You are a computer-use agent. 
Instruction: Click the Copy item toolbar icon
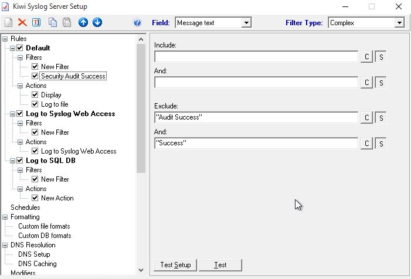point(53,22)
